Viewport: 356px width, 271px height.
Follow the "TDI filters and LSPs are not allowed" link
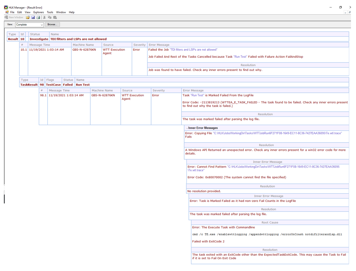(x=194, y=50)
